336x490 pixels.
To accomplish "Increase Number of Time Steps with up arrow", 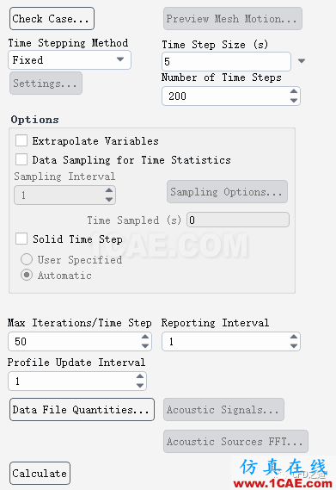I will pyautogui.click(x=294, y=91).
